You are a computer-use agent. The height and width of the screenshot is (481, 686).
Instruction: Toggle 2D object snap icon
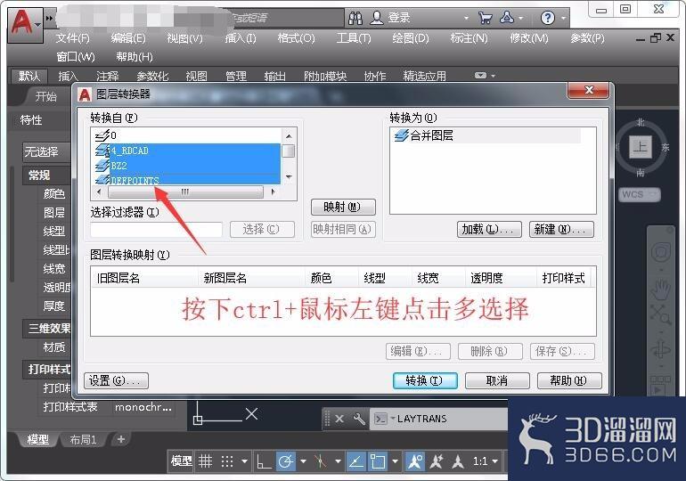click(x=378, y=461)
